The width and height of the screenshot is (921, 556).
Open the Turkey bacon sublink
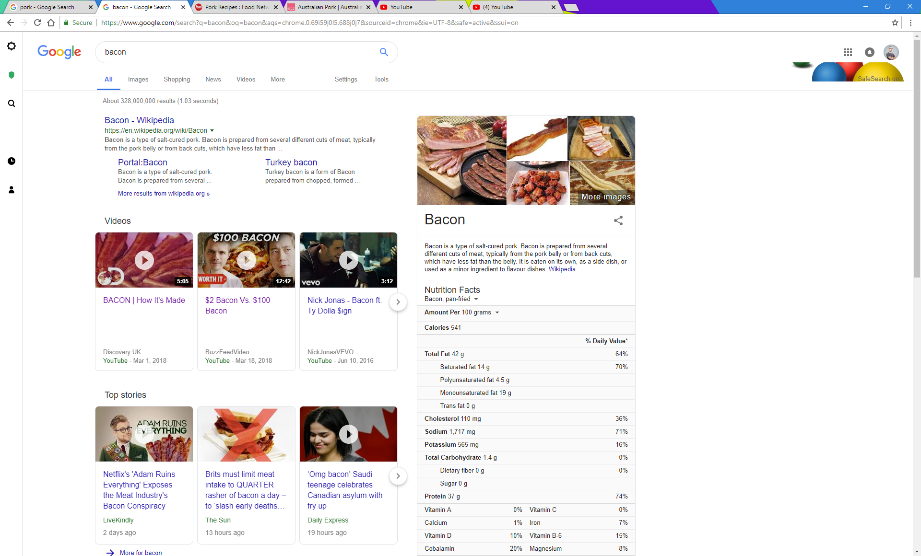tap(291, 162)
